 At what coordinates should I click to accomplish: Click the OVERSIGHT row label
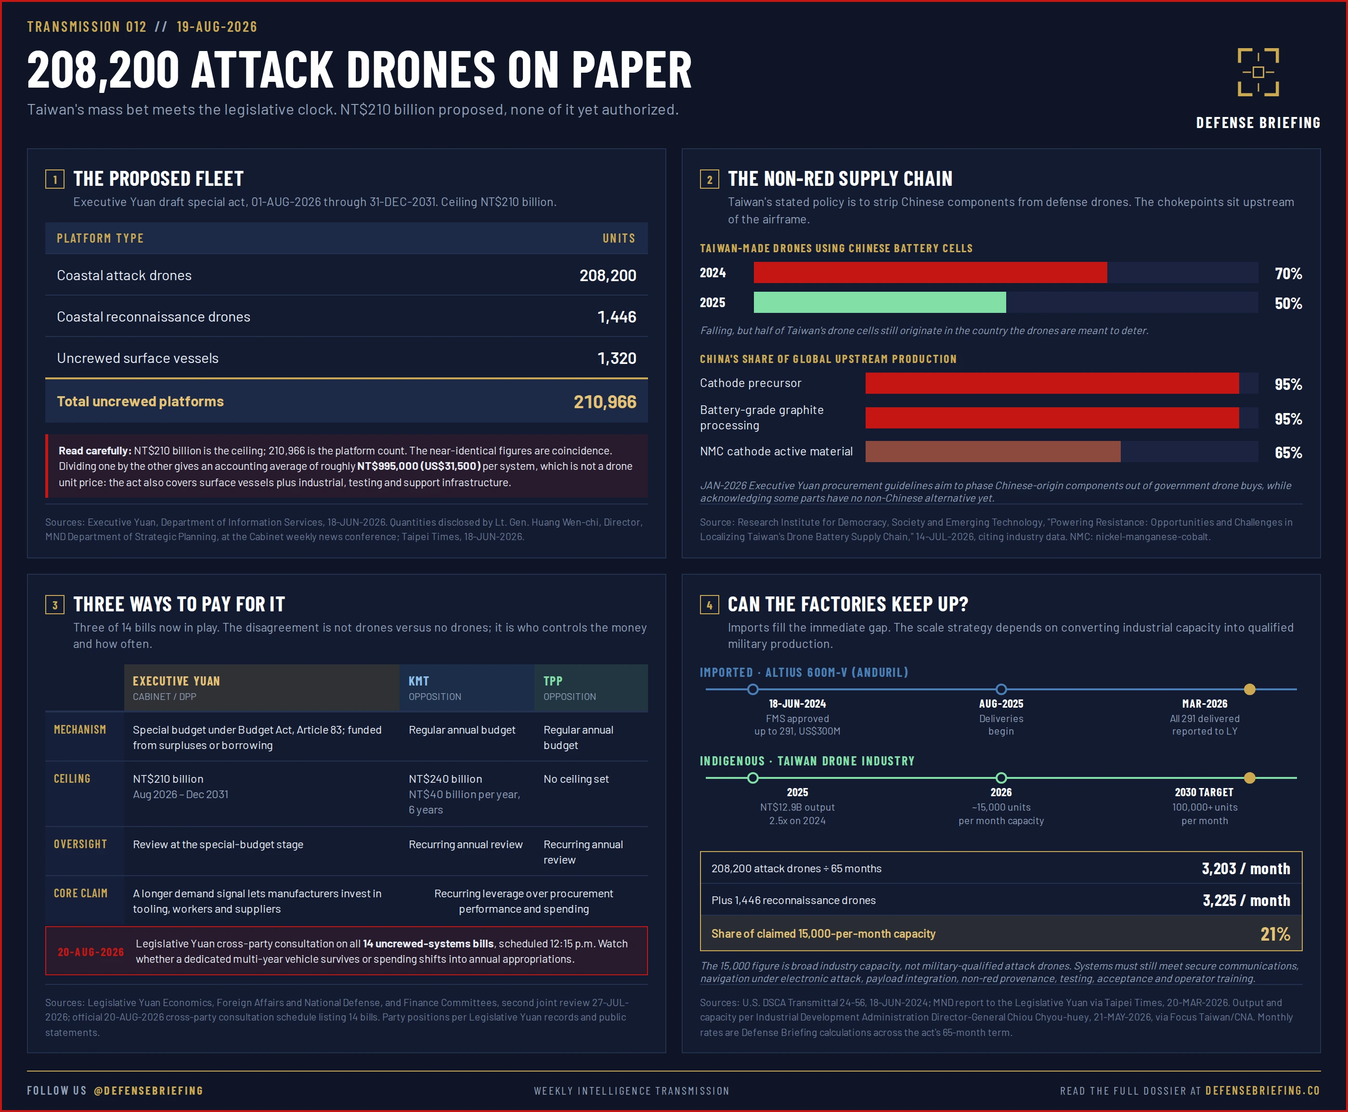[80, 844]
